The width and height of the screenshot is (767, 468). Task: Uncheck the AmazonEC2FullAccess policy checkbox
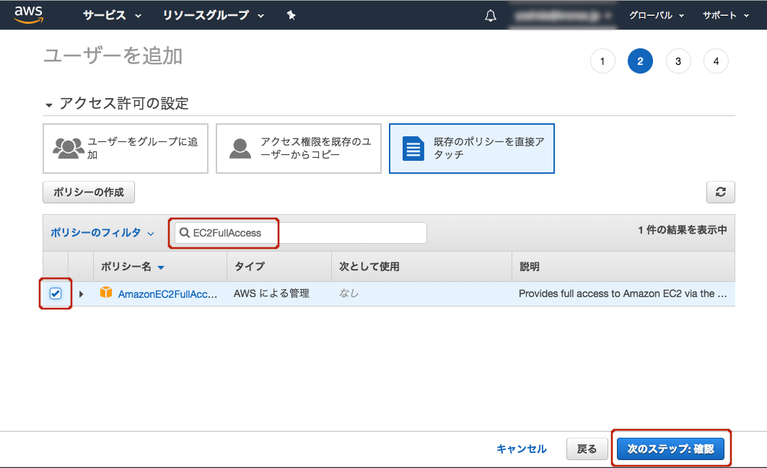click(x=56, y=293)
